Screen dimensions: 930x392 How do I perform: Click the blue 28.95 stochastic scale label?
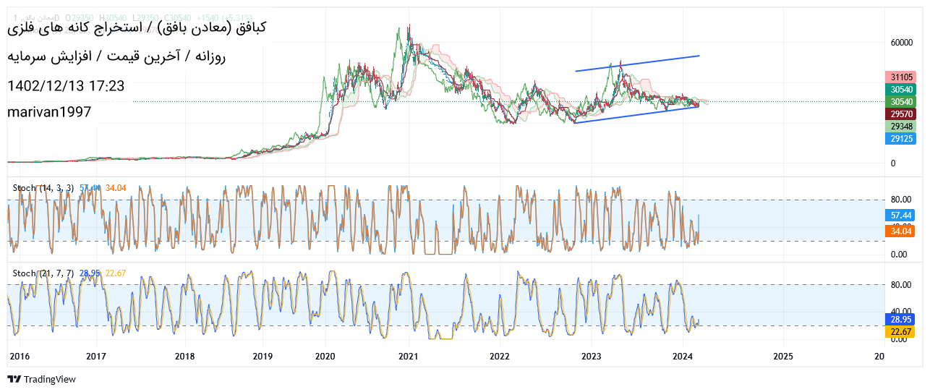[x=900, y=318]
